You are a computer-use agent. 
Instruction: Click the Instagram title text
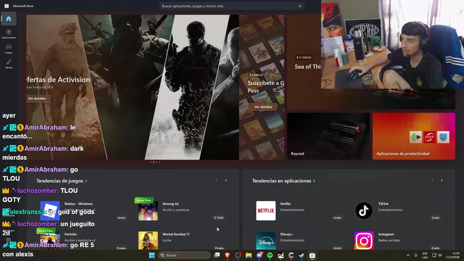386,234
